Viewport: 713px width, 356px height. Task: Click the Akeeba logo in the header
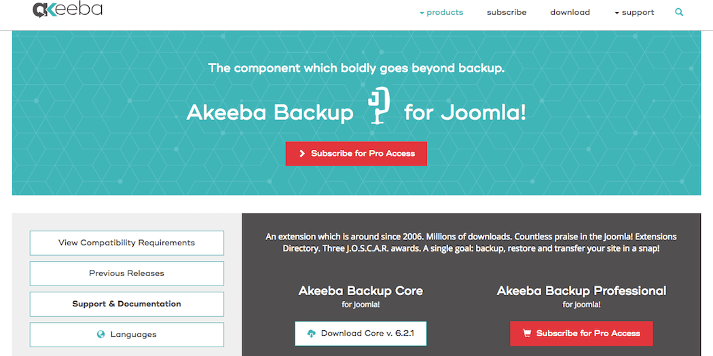[67, 9]
